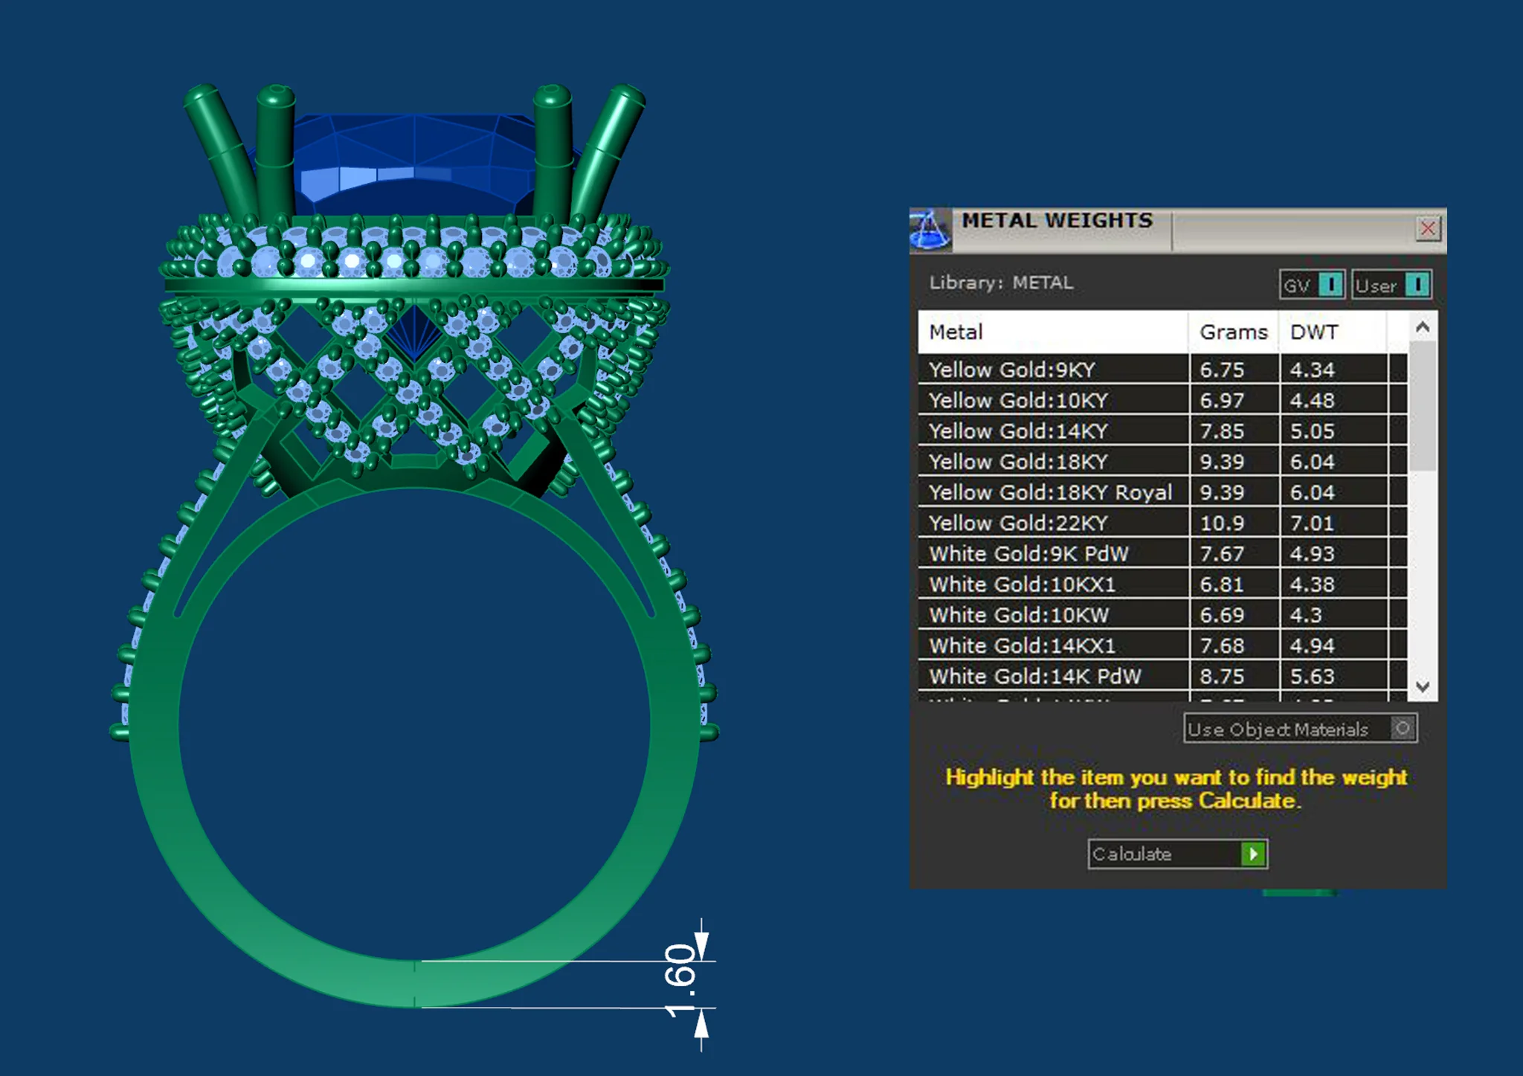1523x1076 pixels.
Task: Toggle the User library switch
Action: (x=1391, y=285)
